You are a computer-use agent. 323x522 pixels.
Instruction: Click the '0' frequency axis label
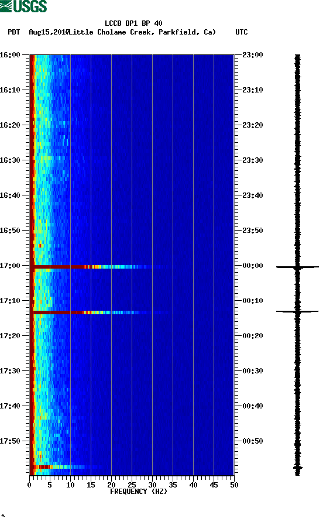(29, 485)
